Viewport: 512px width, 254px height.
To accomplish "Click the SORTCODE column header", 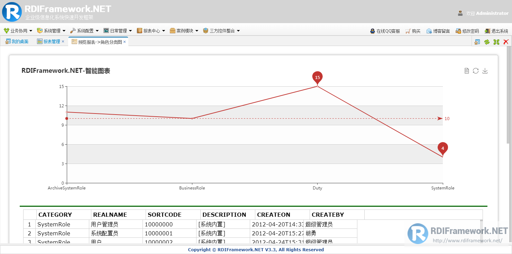I will tap(173, 215).
